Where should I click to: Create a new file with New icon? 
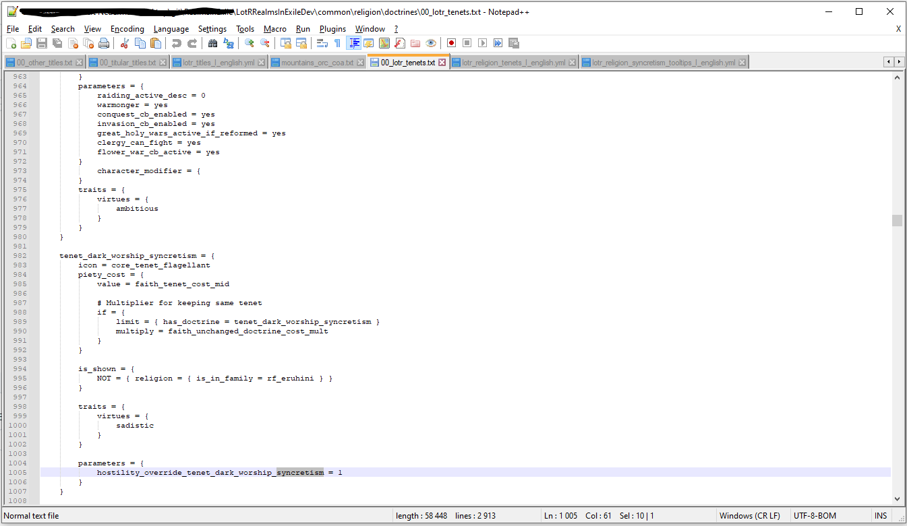coord(11,43)
